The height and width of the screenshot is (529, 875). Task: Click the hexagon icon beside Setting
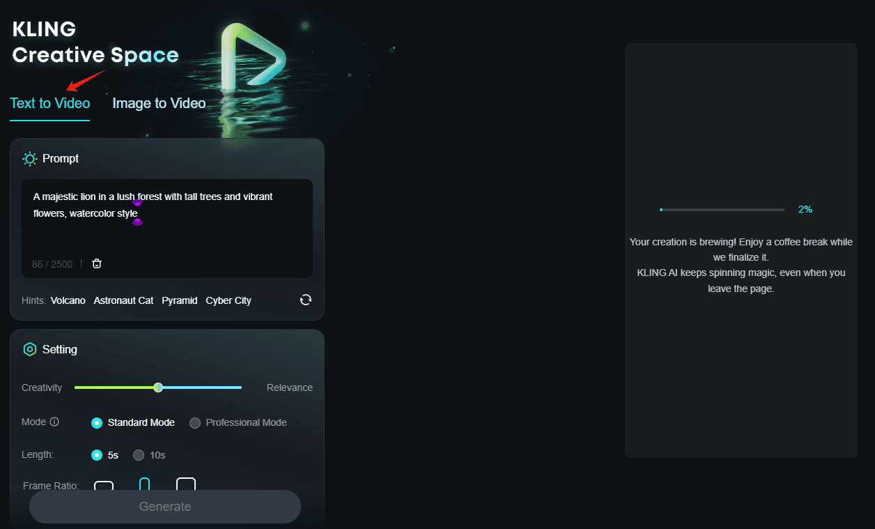click(x=29, y=349)
